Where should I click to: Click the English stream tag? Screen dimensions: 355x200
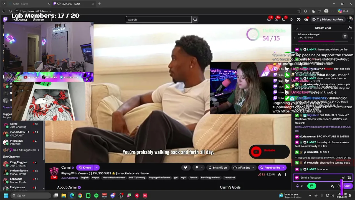pyautogui.click(x=85, y=178)
